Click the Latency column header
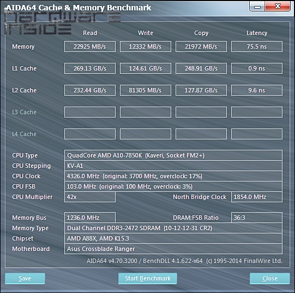295x293 pixels. pos(257,33)
